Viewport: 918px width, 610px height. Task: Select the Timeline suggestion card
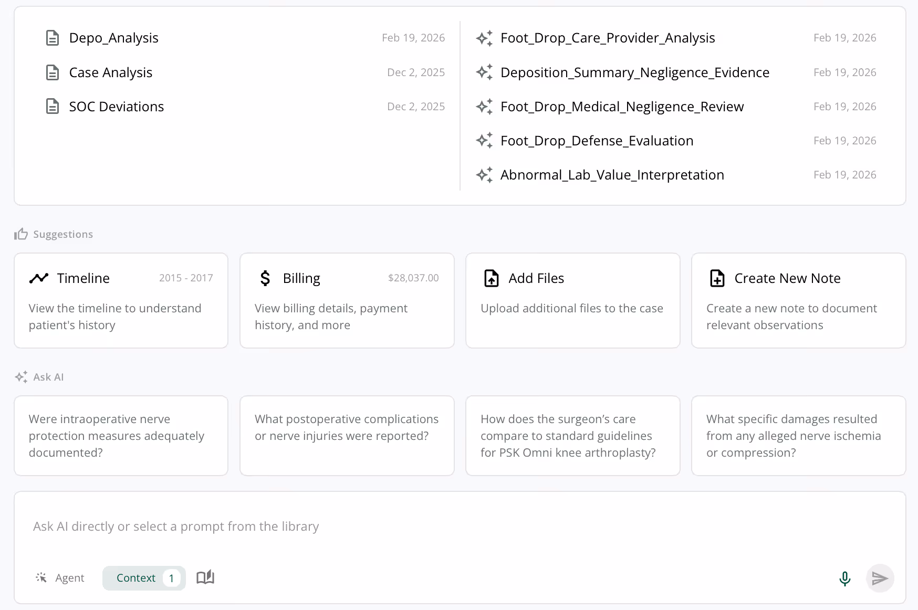click(x=121, y=300)
